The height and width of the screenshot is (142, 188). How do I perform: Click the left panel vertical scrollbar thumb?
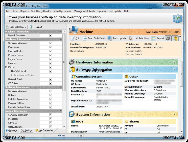point(64,62)
